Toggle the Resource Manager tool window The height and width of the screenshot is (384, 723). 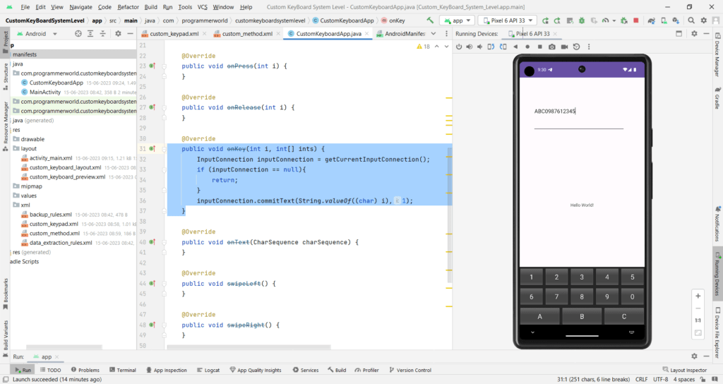click(5, 126)
